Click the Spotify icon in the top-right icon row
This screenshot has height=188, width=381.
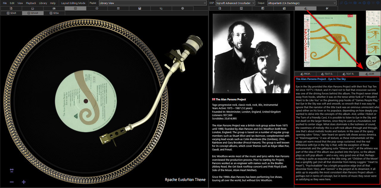click(x=364, y=3)
